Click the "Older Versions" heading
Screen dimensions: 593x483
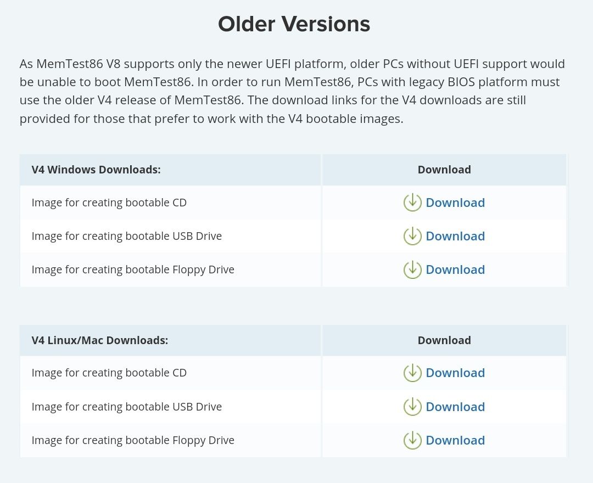[294, 24]
